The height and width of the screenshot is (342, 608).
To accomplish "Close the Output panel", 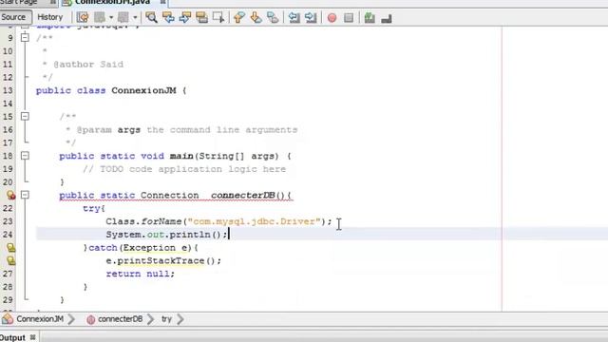I will tap(33, 338).
